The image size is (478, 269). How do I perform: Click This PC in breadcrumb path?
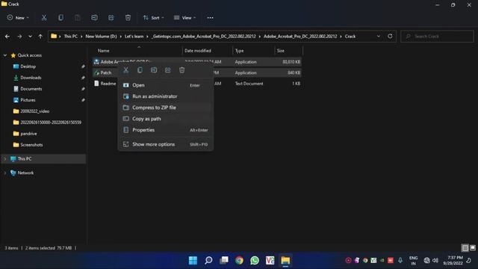[71, 37]
